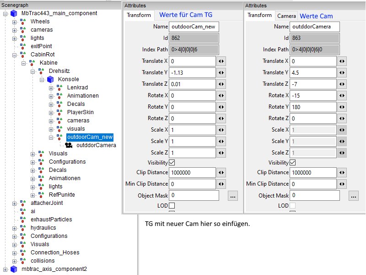Open Transform tab in the left Attributes panel
366x275 pixels.
tap(139, 15)
